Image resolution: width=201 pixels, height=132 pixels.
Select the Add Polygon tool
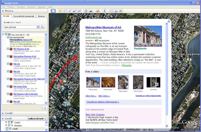pos(65,11)
